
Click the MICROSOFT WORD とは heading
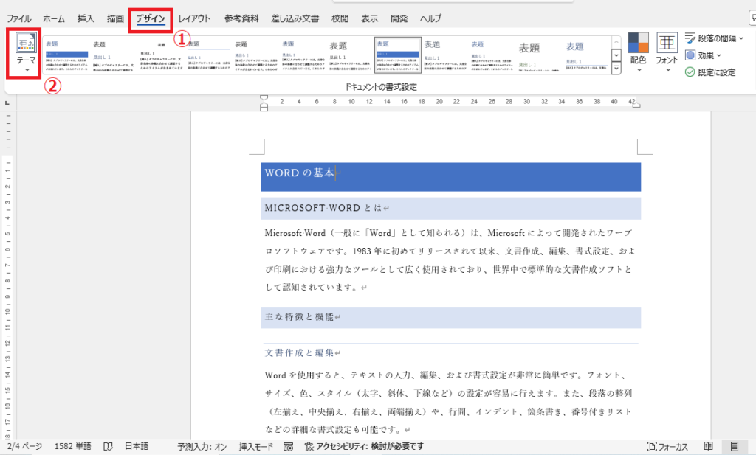pos(323,208)
